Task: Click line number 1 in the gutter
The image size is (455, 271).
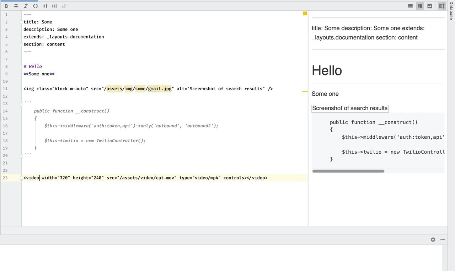Action: click(x=6, y=15)
